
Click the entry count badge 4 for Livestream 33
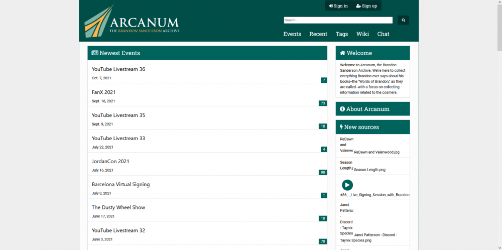[x=324, y=149]
